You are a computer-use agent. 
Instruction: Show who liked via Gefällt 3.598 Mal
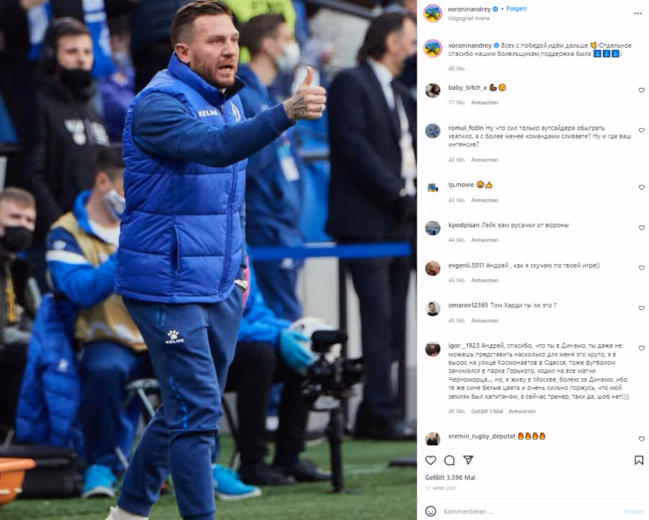pyautogui.click(x=450, y=477)
